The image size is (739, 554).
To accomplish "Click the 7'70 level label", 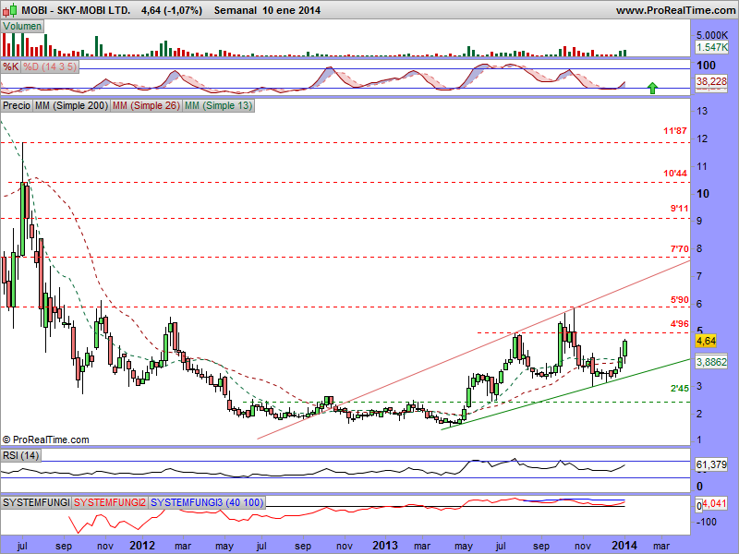I will (x=679, y=248).
